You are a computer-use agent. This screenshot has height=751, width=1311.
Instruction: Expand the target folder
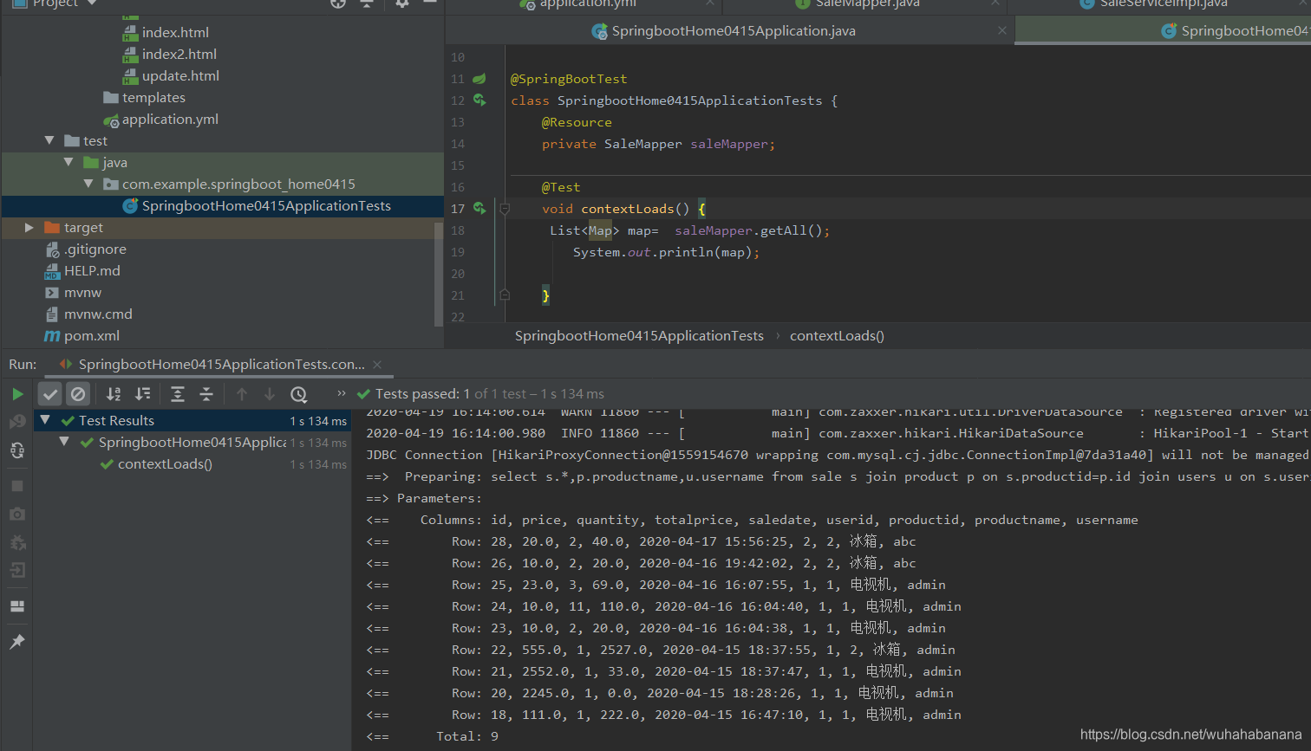29,228
